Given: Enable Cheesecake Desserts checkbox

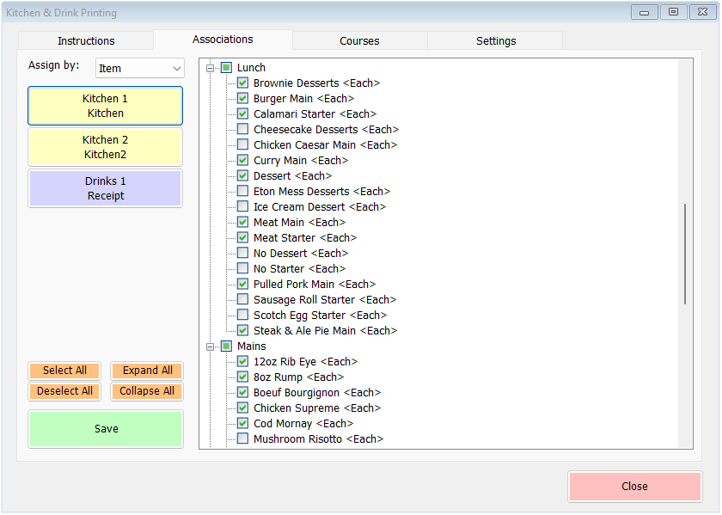Looking at the screenshot, I should [x=242, y=129].
